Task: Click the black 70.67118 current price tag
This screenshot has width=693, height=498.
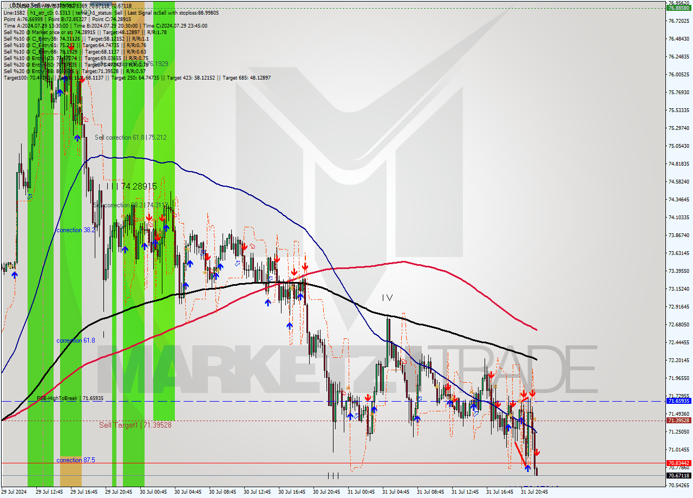Action: 679,476
